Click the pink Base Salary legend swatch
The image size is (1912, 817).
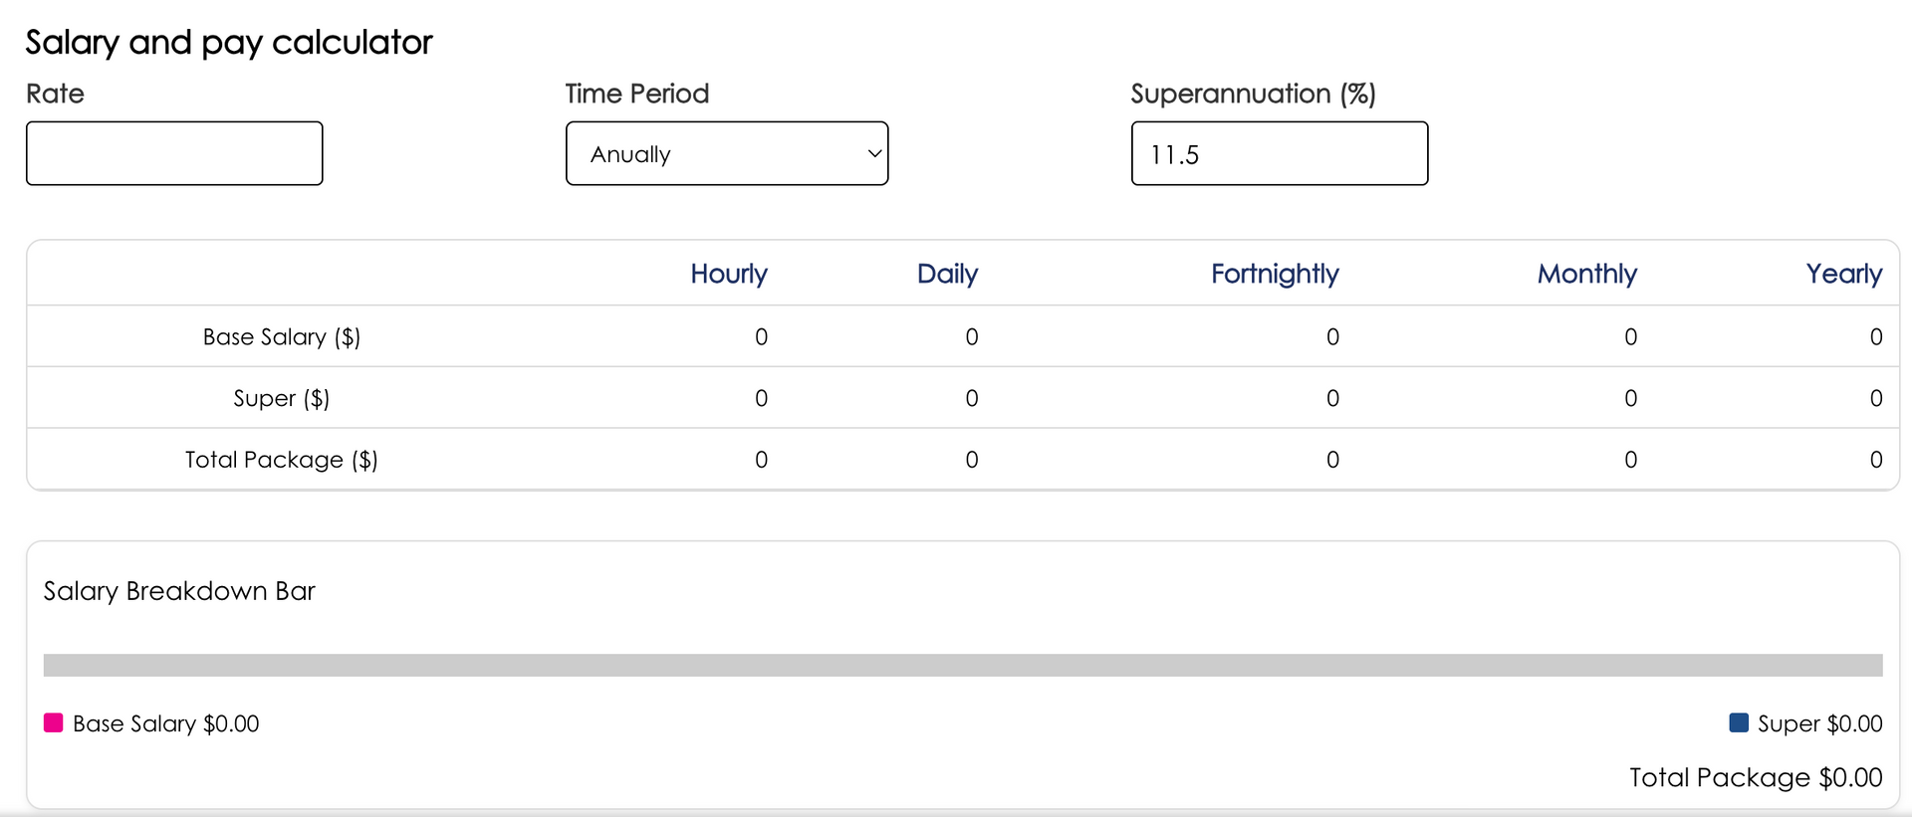coord(54,722)
